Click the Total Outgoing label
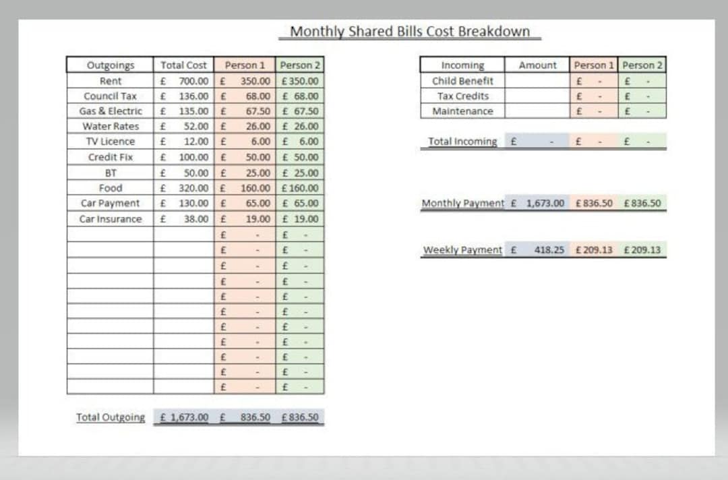Viewport: 728px width, 480px height. click(x=111, y=417)
